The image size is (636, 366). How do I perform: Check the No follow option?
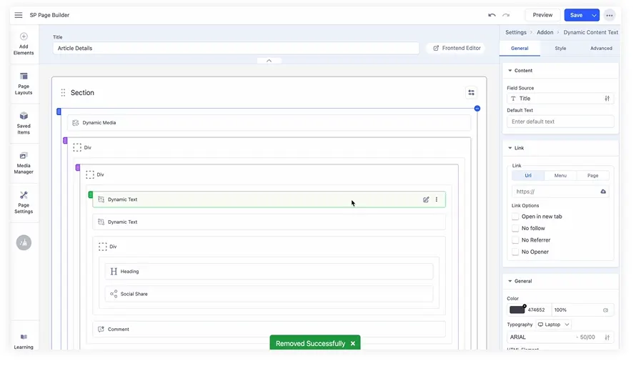[515, 228]
